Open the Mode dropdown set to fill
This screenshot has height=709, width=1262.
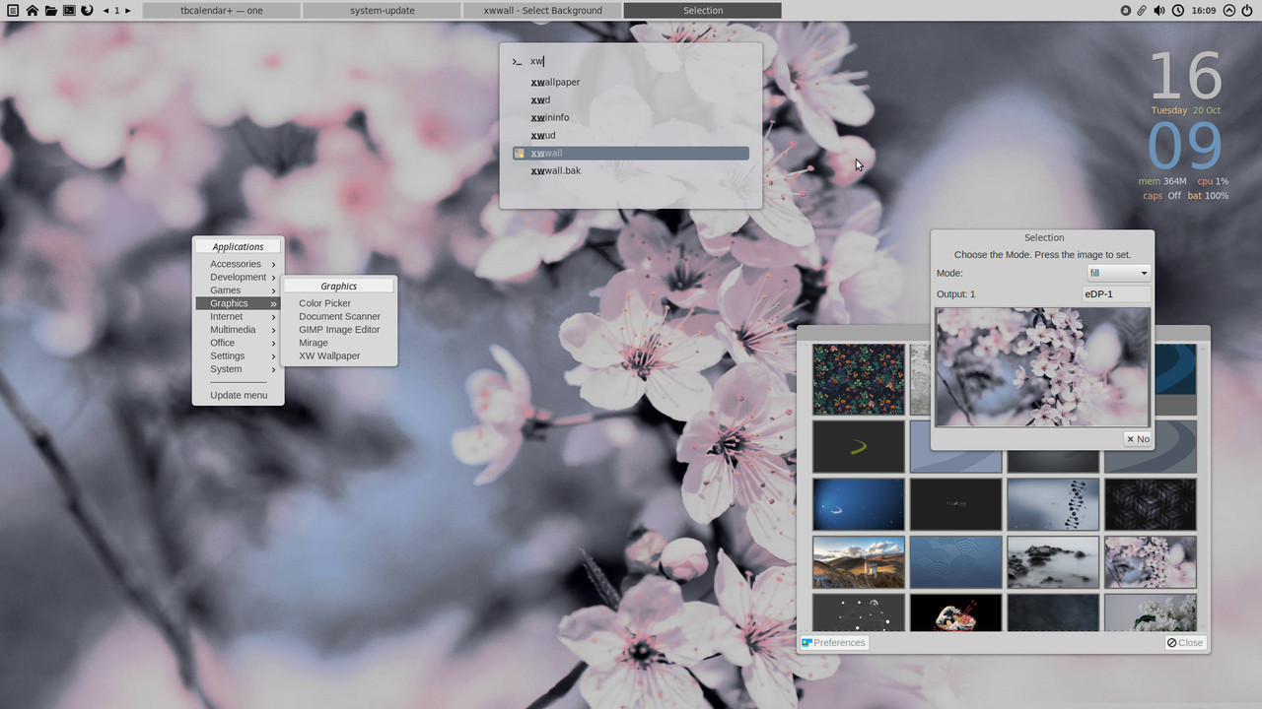point(1118,273)
